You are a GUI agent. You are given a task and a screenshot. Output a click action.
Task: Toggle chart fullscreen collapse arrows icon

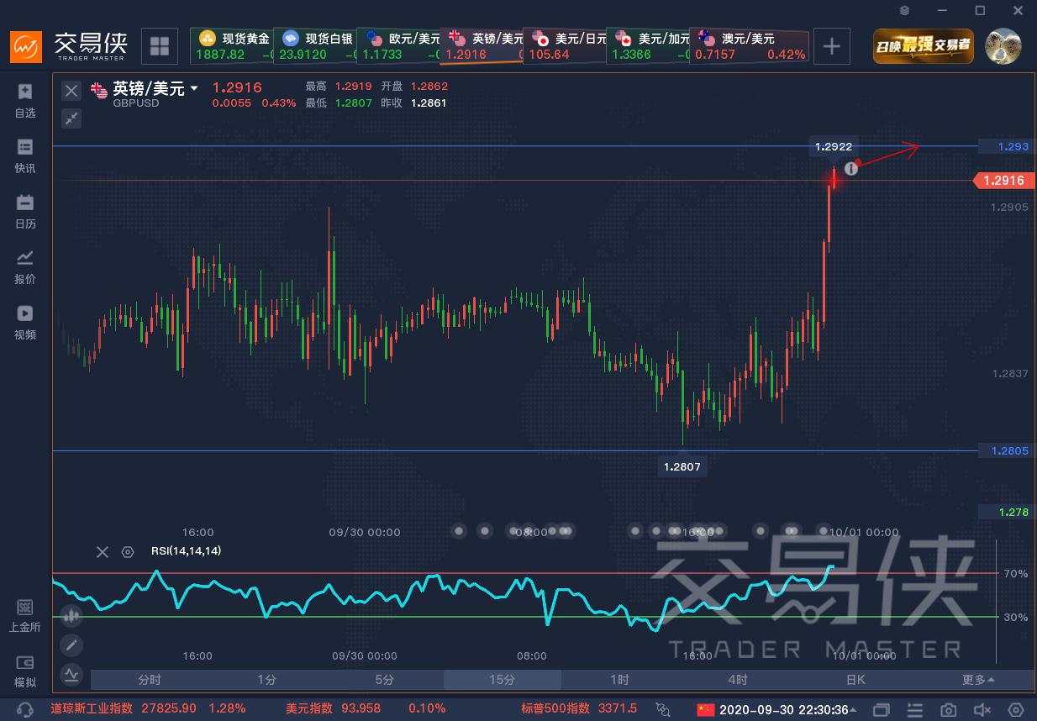pyautogui.click(x=72, y=118)
